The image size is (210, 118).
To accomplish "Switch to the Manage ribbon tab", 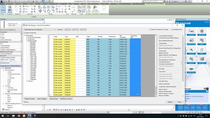I will coord(76,4).
